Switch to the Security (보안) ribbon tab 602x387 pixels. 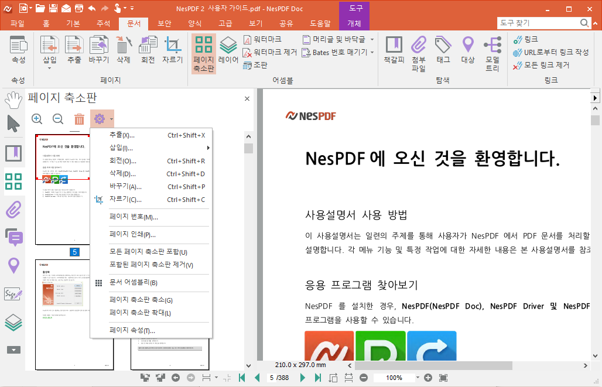[165, 24]
